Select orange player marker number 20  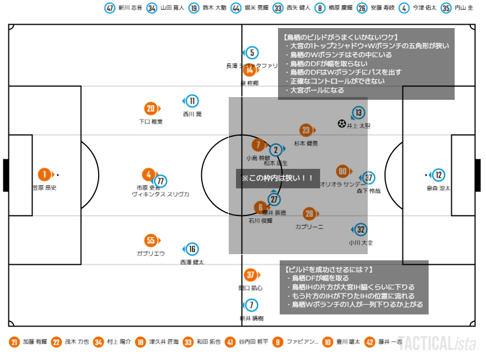pos(151,109)
